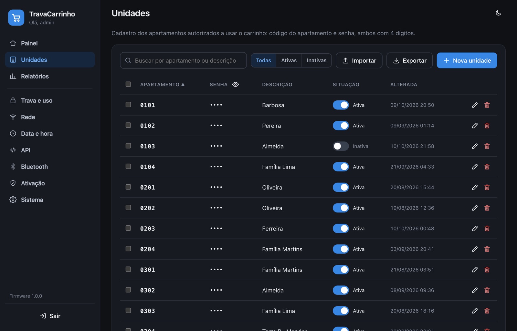
Task: Sort by Descrição column header
Action: 277,85
